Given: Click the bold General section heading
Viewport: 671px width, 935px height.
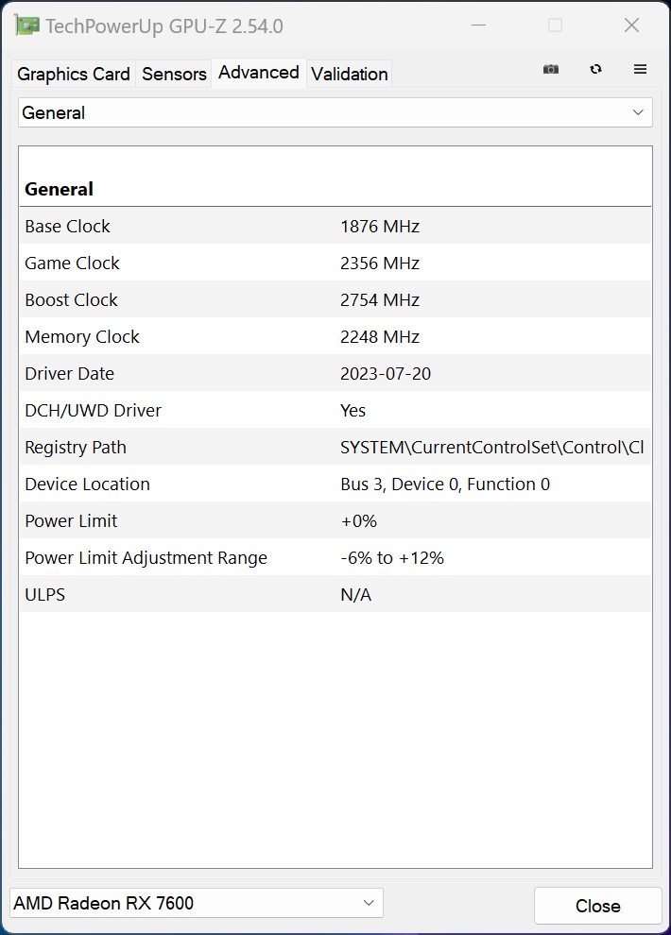Looking at the screenshot, I should (x=59, y=189).
